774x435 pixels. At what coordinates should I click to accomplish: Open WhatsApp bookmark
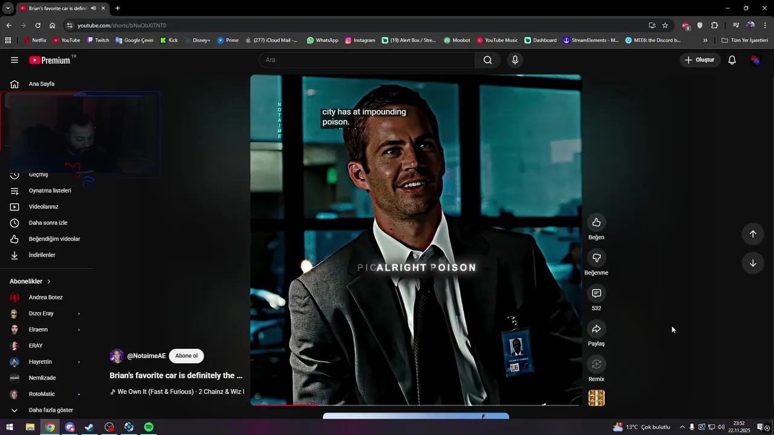[x=322, y=40]
